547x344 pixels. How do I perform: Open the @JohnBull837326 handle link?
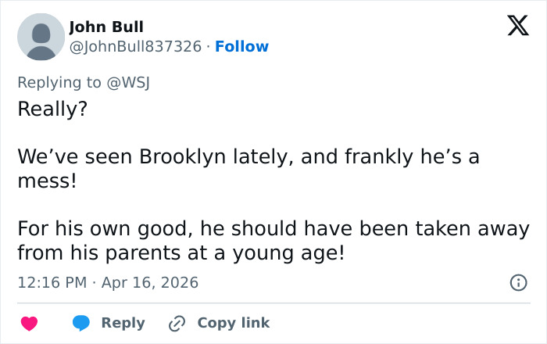136,46
